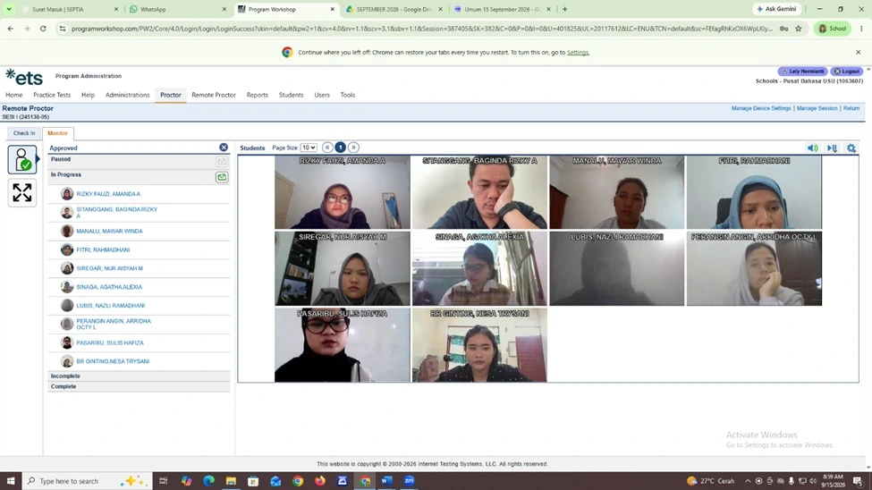The width and height of the screenshot is (872, 490).
Task: Open RIZKY FAUZI, AMANDA A video feed
Action: 342,192
